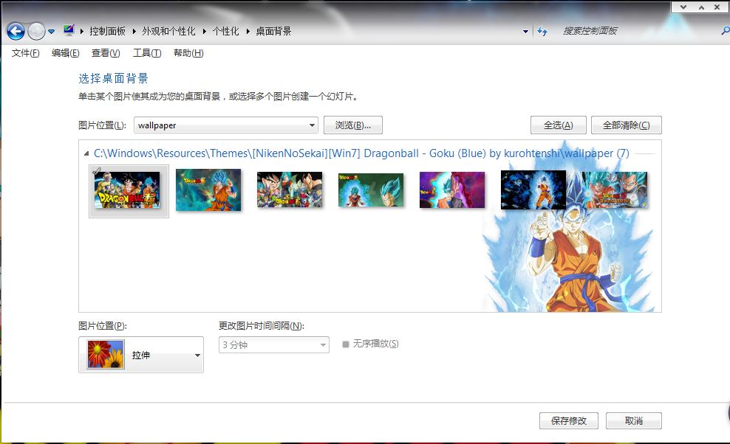Click the control panel monitor icon in the address bar
Screen dimensions: 730x444
pyautogui.click(x=69, y=31)
